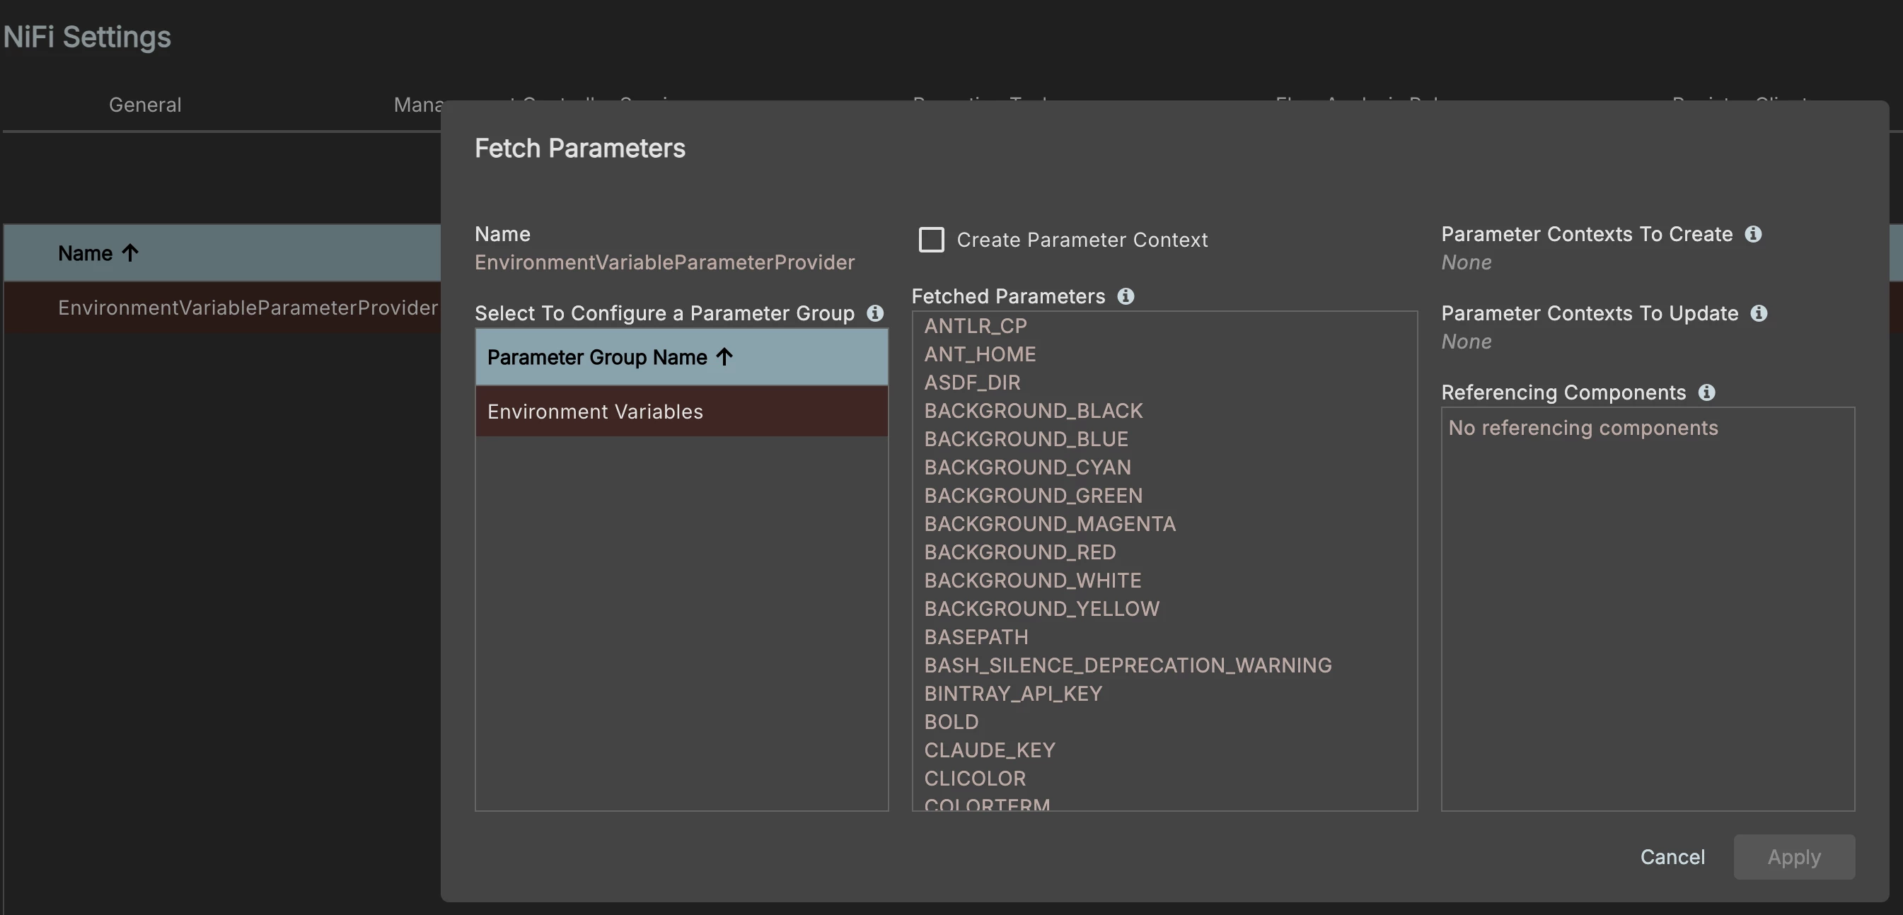Click info icon beside Parameter Contexts To Update
The height and width of the screenshot is (915, 1903).
pos(1758,313)
